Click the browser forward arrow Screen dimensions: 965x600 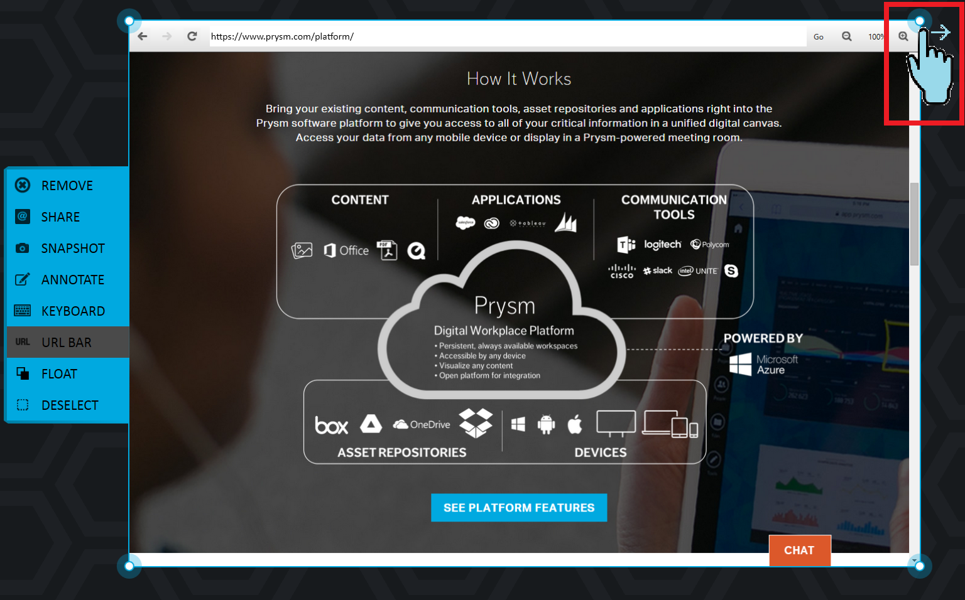(166, 36)
